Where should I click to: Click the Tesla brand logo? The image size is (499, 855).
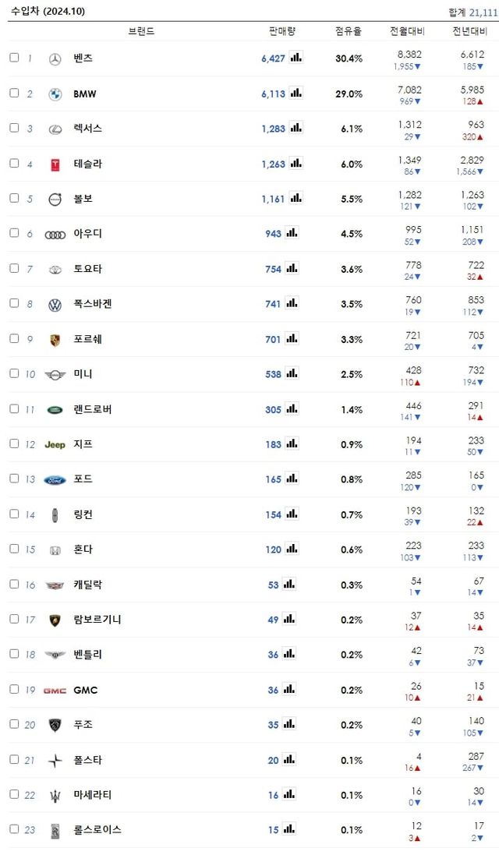55,164
